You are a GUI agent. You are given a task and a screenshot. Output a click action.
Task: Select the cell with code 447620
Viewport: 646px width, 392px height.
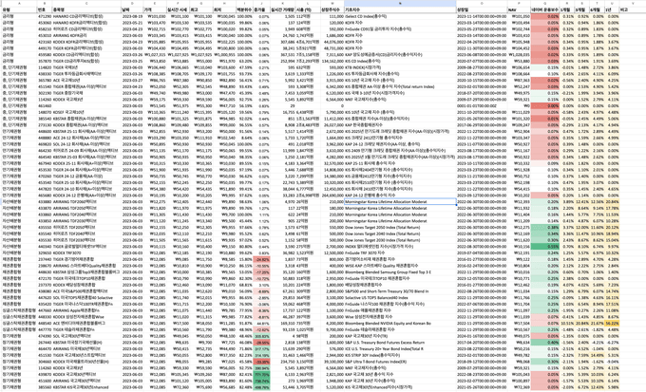click(x=45, y=298)
